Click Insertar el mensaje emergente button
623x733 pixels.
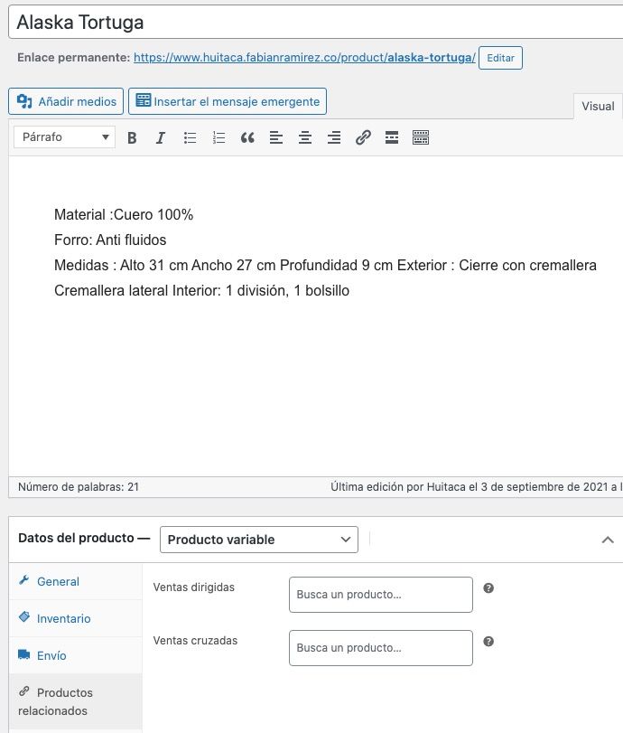(x=228, y=101)
